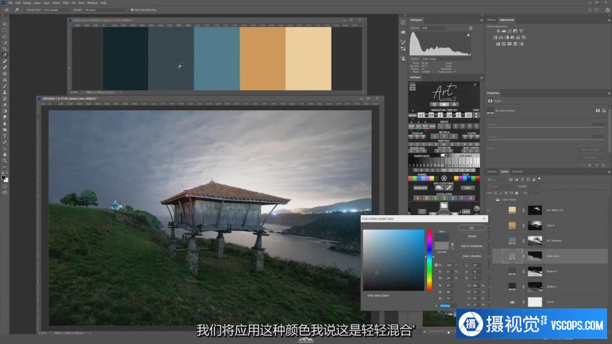Select the Eraser tool
The image size is (612, 344).
(5, 104)
